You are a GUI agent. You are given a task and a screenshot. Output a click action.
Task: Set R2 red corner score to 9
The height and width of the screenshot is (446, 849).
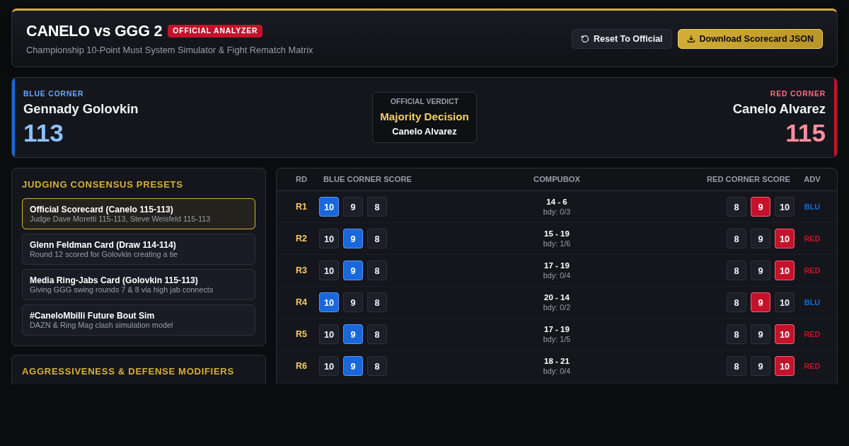(x=761, y=239)
